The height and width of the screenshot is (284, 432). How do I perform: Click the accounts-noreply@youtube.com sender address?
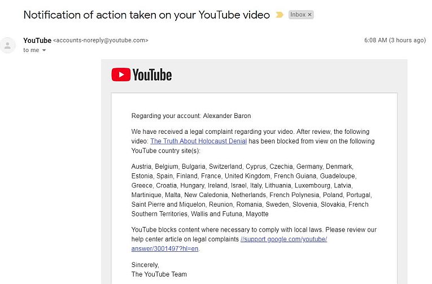click(101, 41)
